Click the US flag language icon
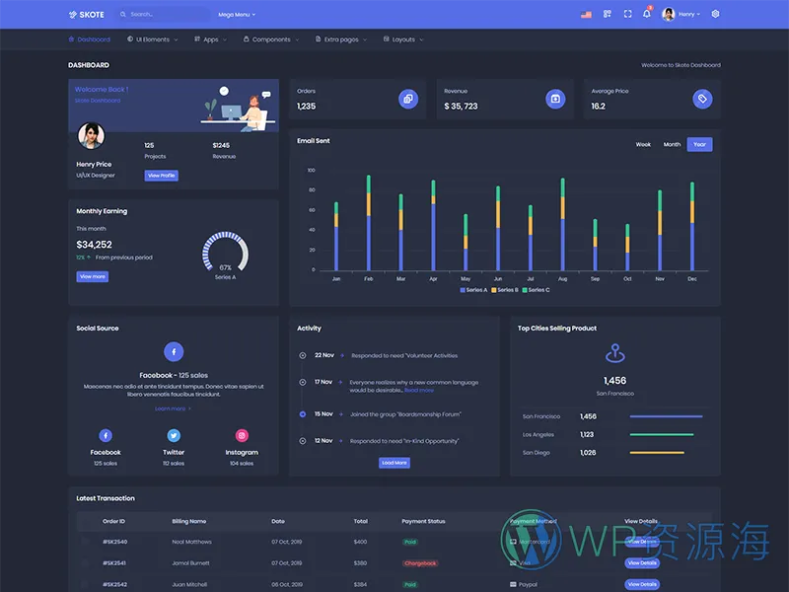Viewport: 789px width, 592px height. [x=586, y=14]
